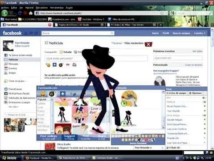Open the Archivo menu
This screenshot has width=214, height=161.
click(5, 8)
